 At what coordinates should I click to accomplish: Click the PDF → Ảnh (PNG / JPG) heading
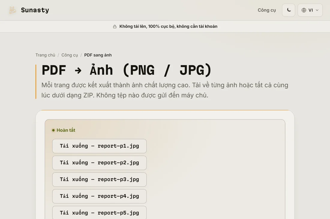(127, 70)
